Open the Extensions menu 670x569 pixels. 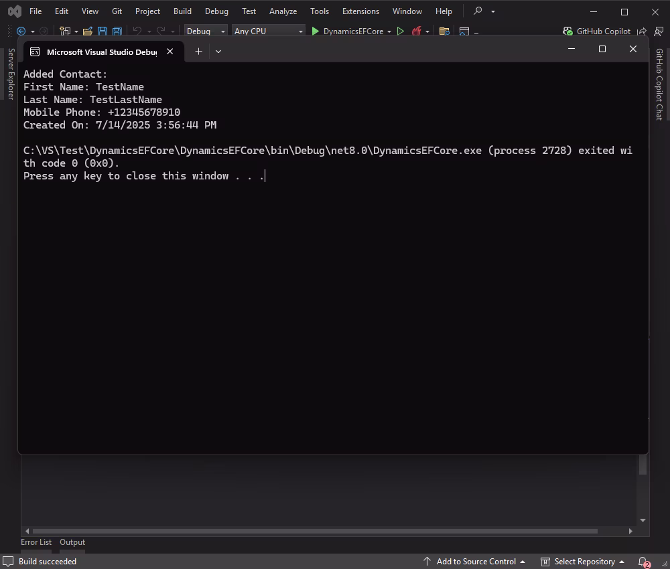point(360,11)
